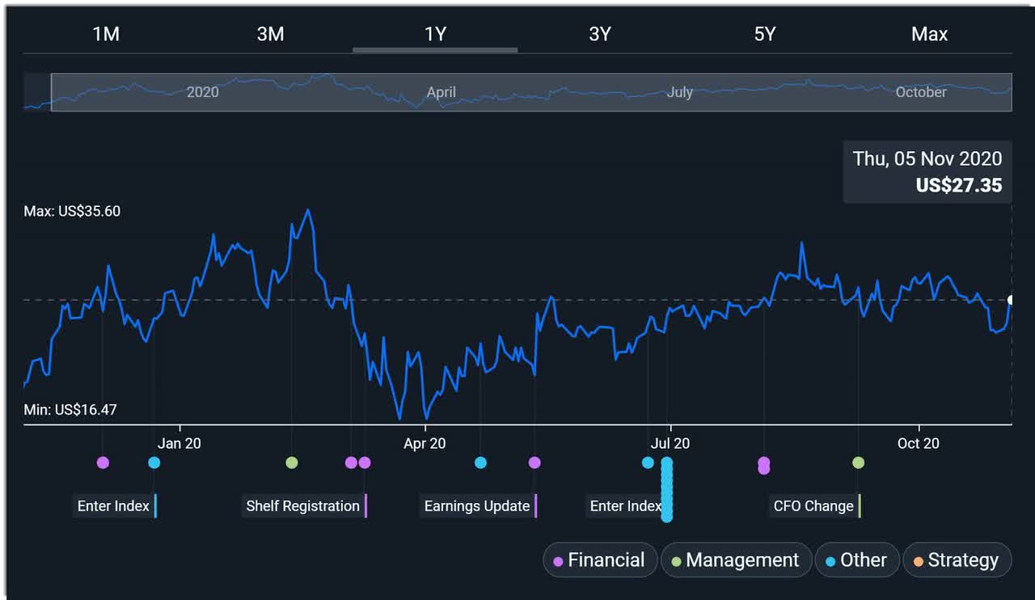
Task: Open the 5Y time range tab
Action: tap(765, 34)
